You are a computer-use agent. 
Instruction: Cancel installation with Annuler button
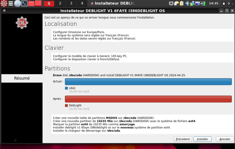click(225, 139)
